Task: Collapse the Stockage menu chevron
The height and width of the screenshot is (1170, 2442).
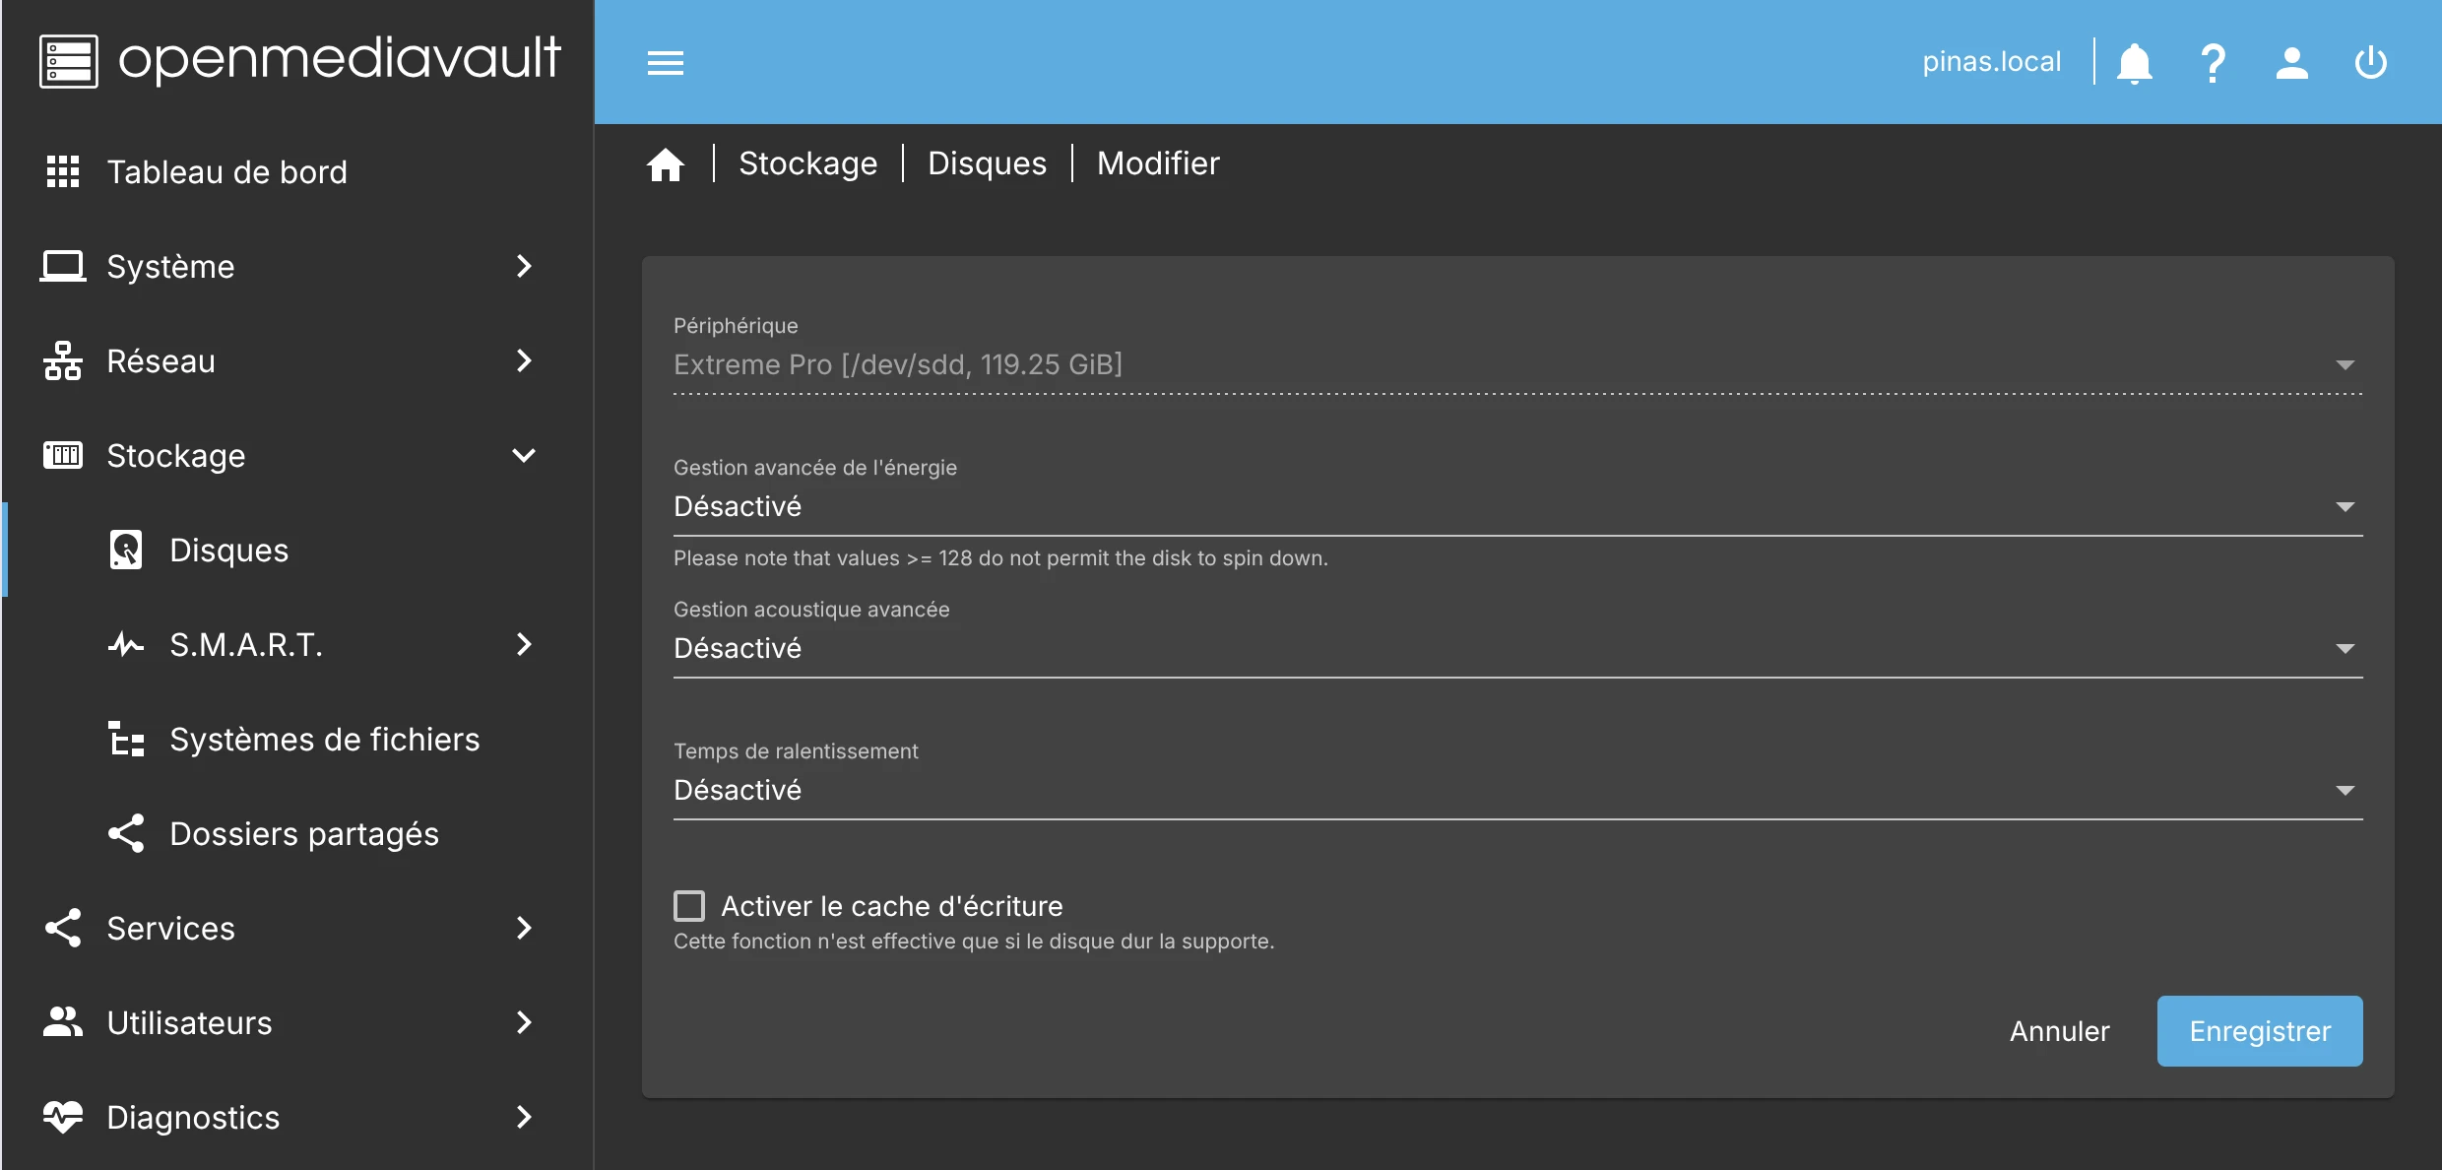Action: (x=524, y=455)
